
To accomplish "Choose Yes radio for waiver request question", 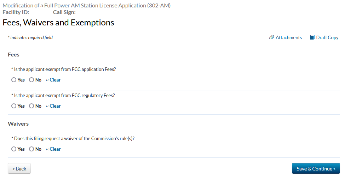I will [14, 149].
